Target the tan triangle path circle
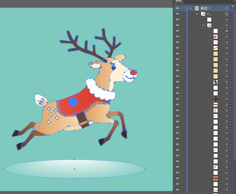Image resolution: width=236 pixels, height=194 pixels. [227, 167]
